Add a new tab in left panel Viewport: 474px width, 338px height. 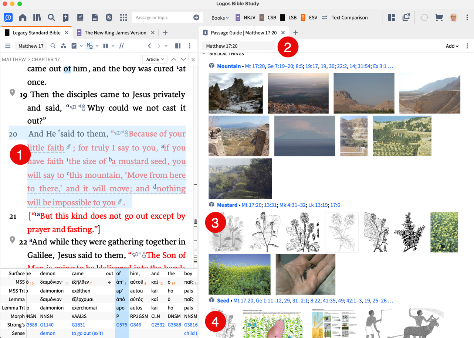coord(165,33)
